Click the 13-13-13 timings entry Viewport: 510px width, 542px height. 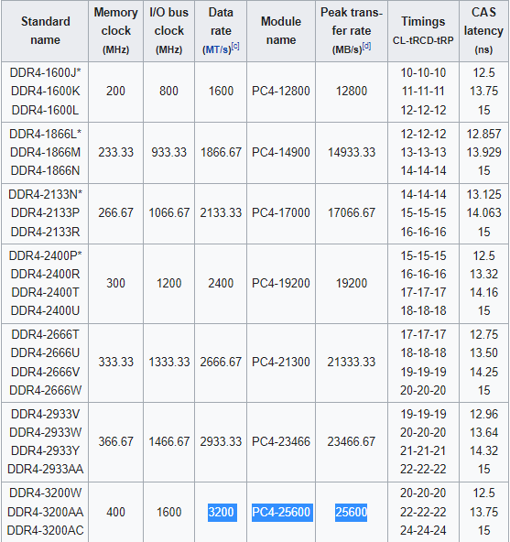[423, 152]
